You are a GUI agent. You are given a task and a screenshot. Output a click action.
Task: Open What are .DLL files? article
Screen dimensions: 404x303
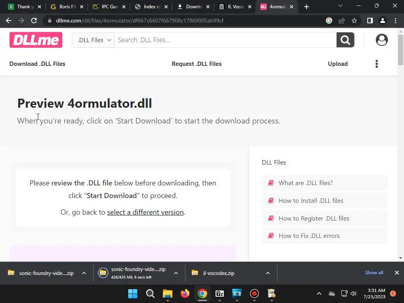click(x=325, y=183)
